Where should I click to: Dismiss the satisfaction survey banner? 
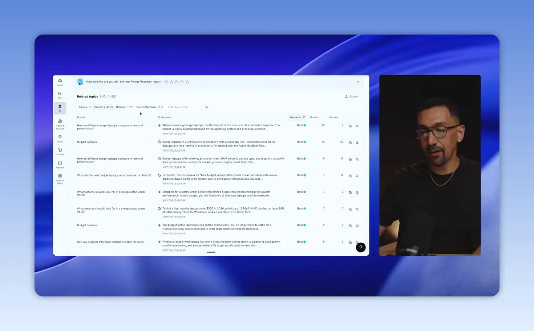pyautogui.click(x=358, y=82)
